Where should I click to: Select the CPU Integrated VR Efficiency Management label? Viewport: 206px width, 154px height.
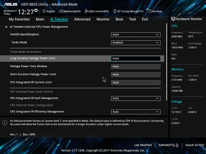37,112
